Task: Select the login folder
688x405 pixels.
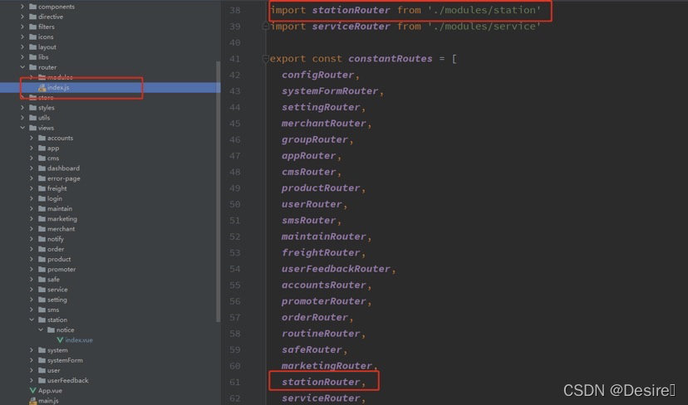Action: (55, 198)
